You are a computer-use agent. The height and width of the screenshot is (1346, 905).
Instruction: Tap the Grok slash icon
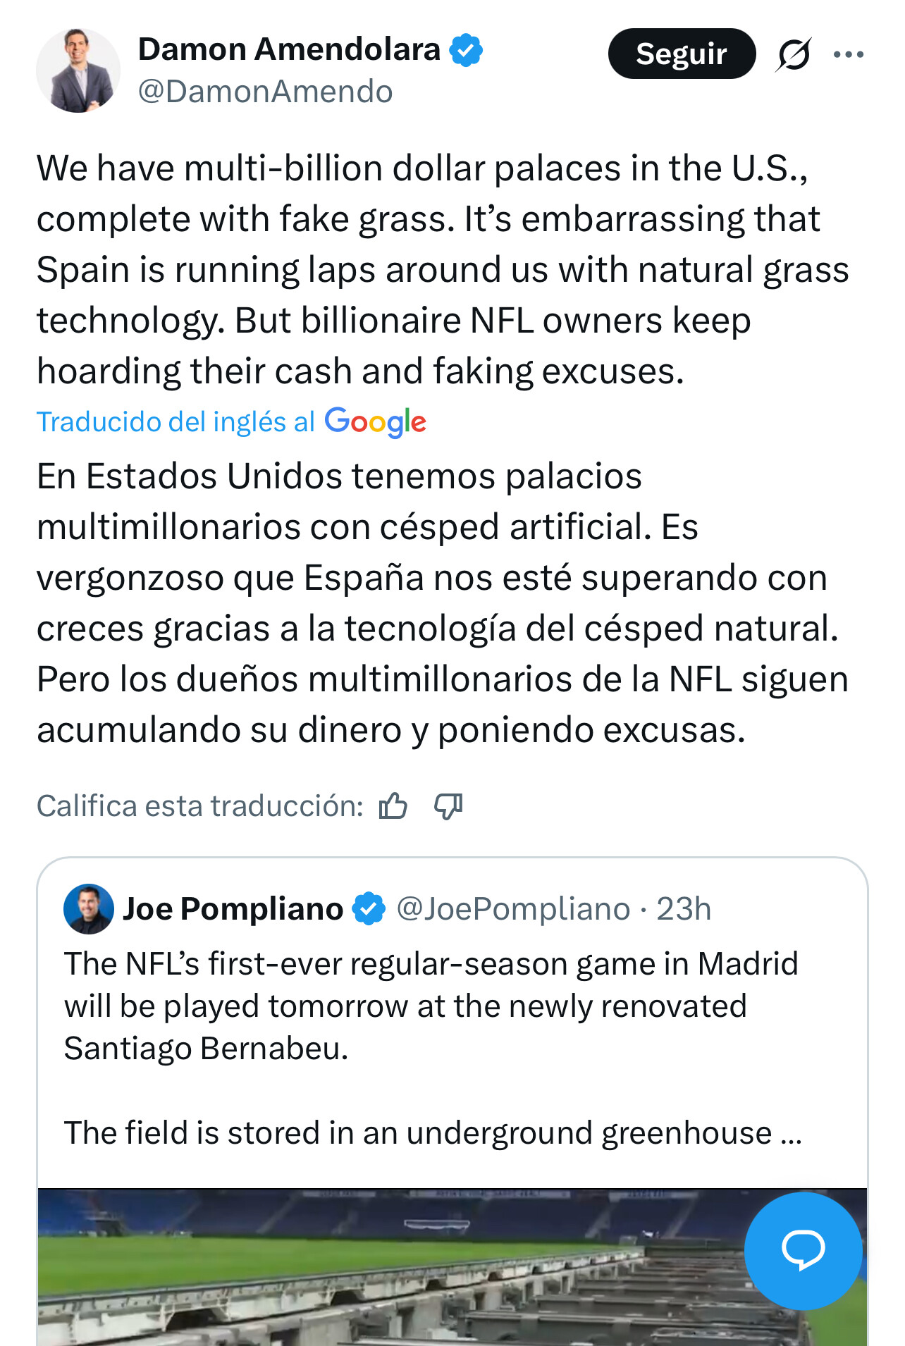794,54
